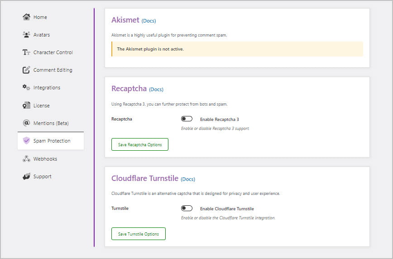Image resolution: width=393 pixels, height=259 pixels.
Task: Open the Cloudflare Turnstile Docs link
Action: [x=188, y=179]
